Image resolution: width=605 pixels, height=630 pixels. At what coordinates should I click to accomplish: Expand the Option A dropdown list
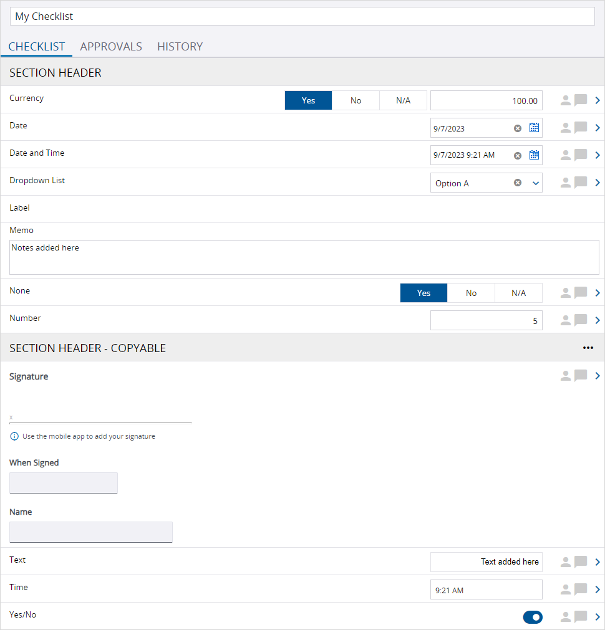point(535,183)
